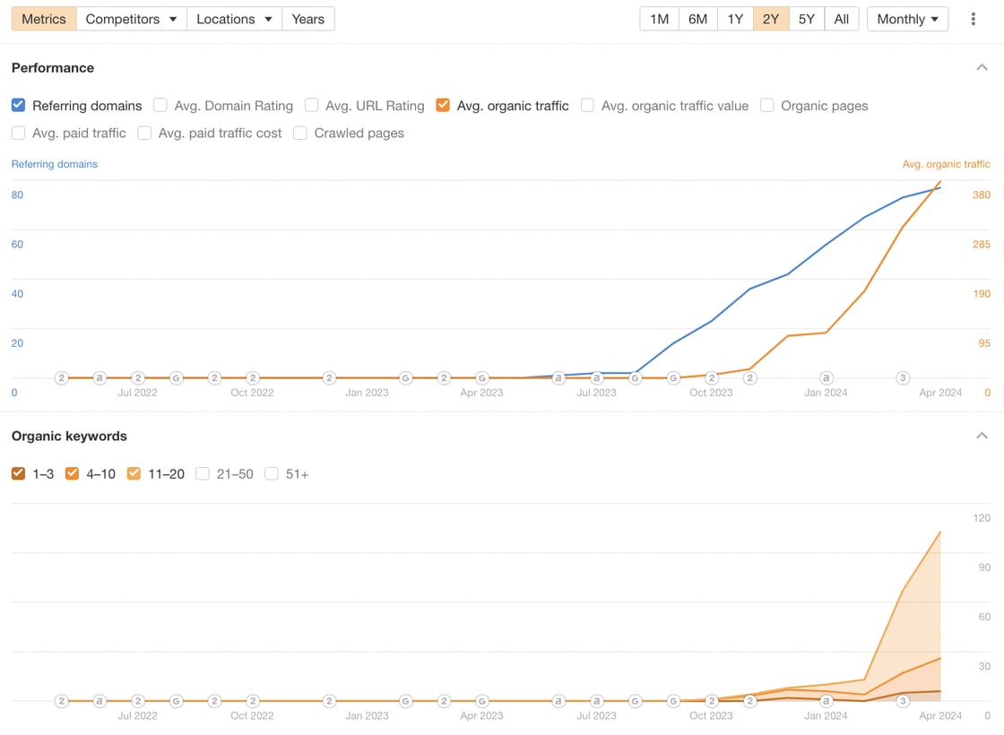This screenshot has height=735, width=1004.
Task: Click the '3' event marker in Performance chart
Action: (903, 378)
